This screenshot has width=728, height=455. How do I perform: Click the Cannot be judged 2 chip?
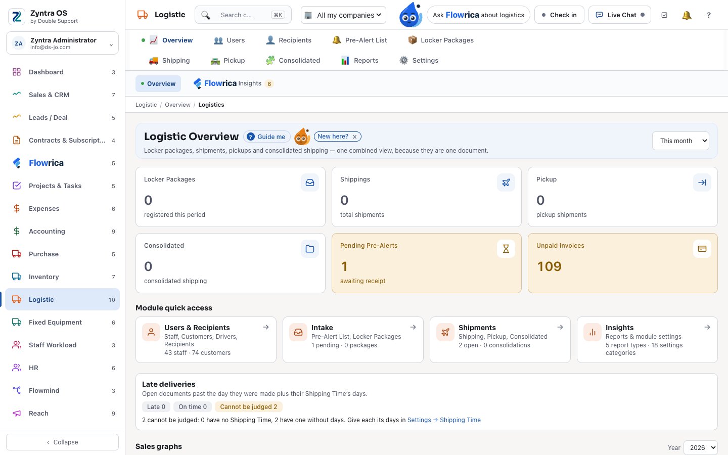coord(248,406)
